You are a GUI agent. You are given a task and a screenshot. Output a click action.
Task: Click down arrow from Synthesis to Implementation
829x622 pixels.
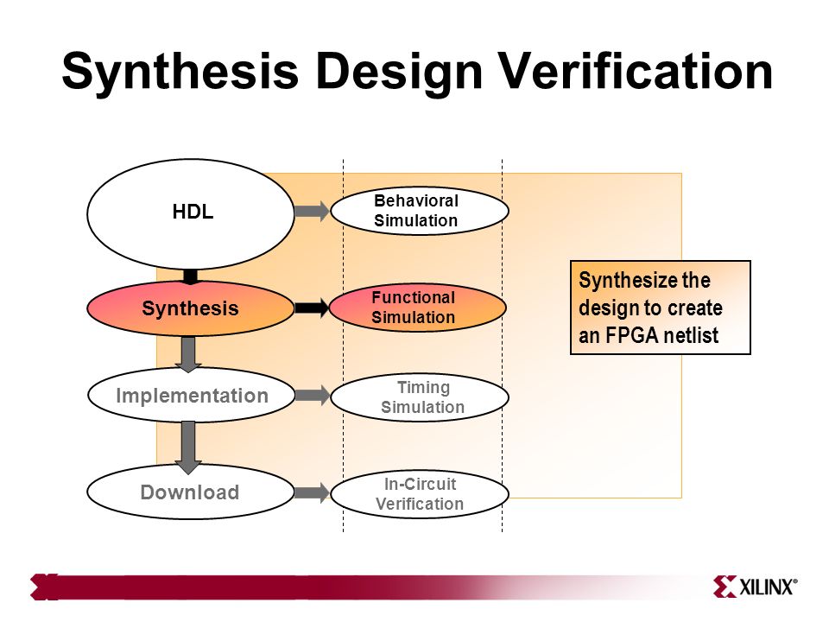(188, 354)
